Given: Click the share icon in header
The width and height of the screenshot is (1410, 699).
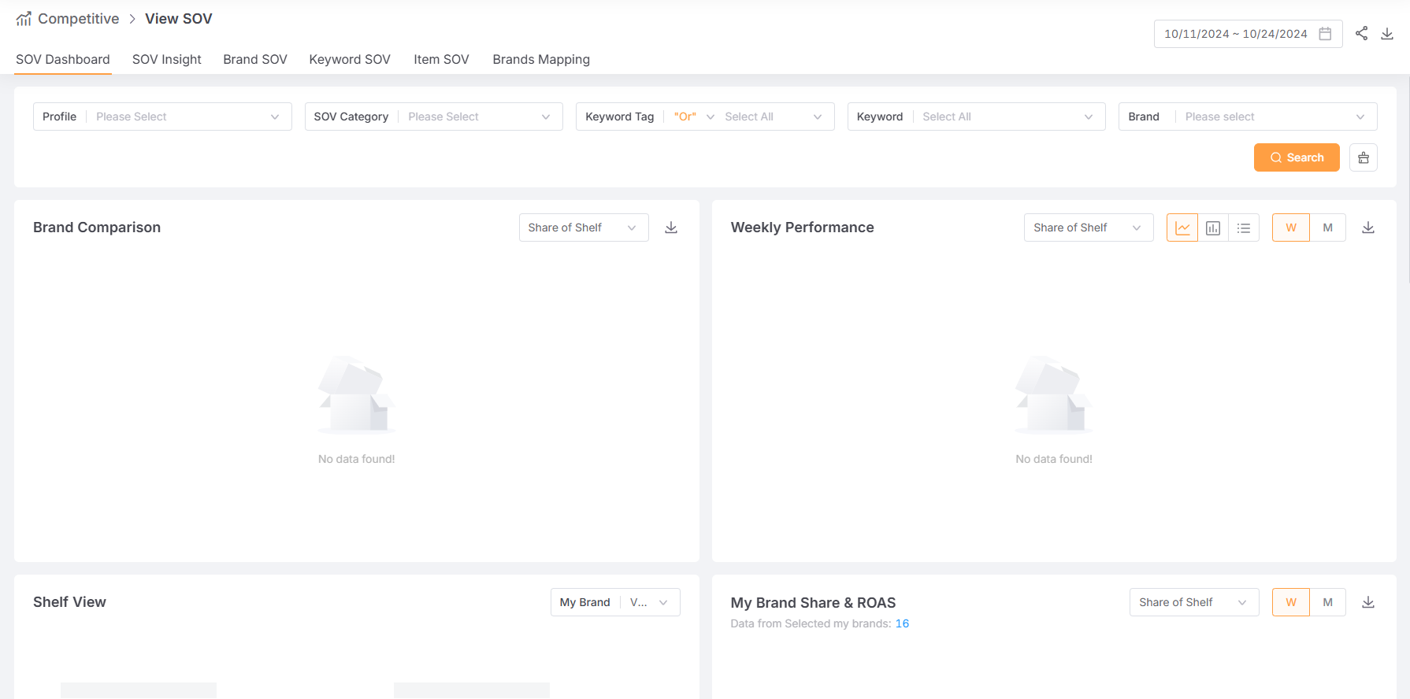Looking at the screenshot, I should tap(1361, 33).
